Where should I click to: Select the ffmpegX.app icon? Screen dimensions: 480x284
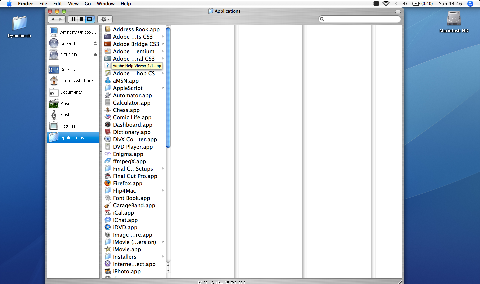tap(108, 161)
